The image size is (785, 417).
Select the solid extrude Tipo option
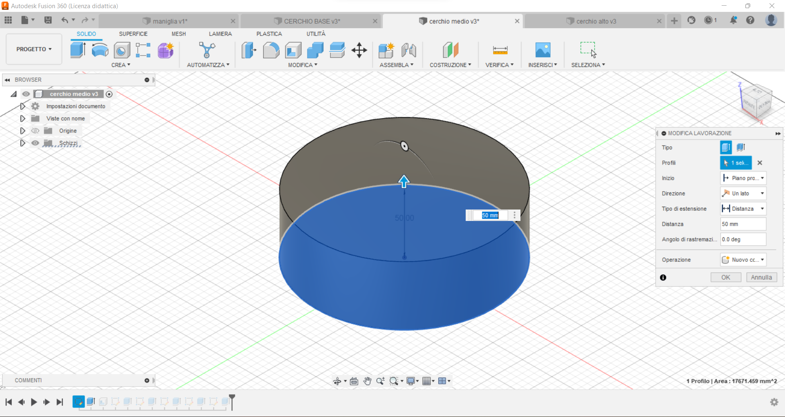pos(726,147)
